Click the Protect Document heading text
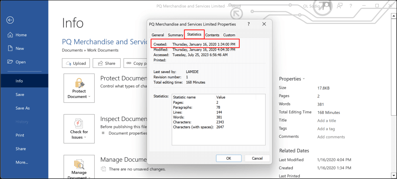Viewport: 397px width, 179px height. click(x=124, y=78)
